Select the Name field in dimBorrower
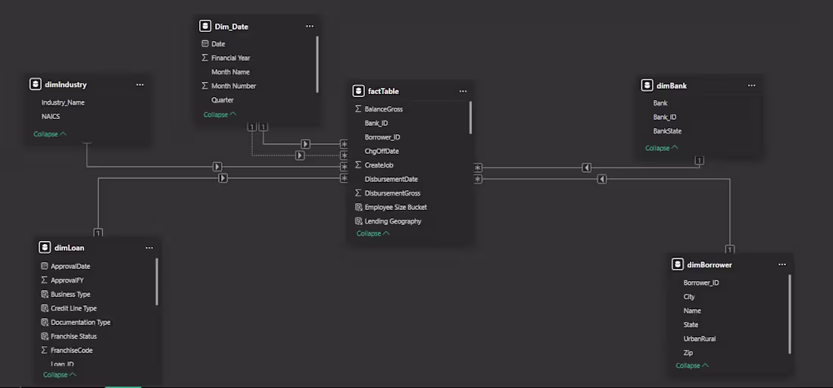This screenshot has width=833, height=388. [692, 311]
